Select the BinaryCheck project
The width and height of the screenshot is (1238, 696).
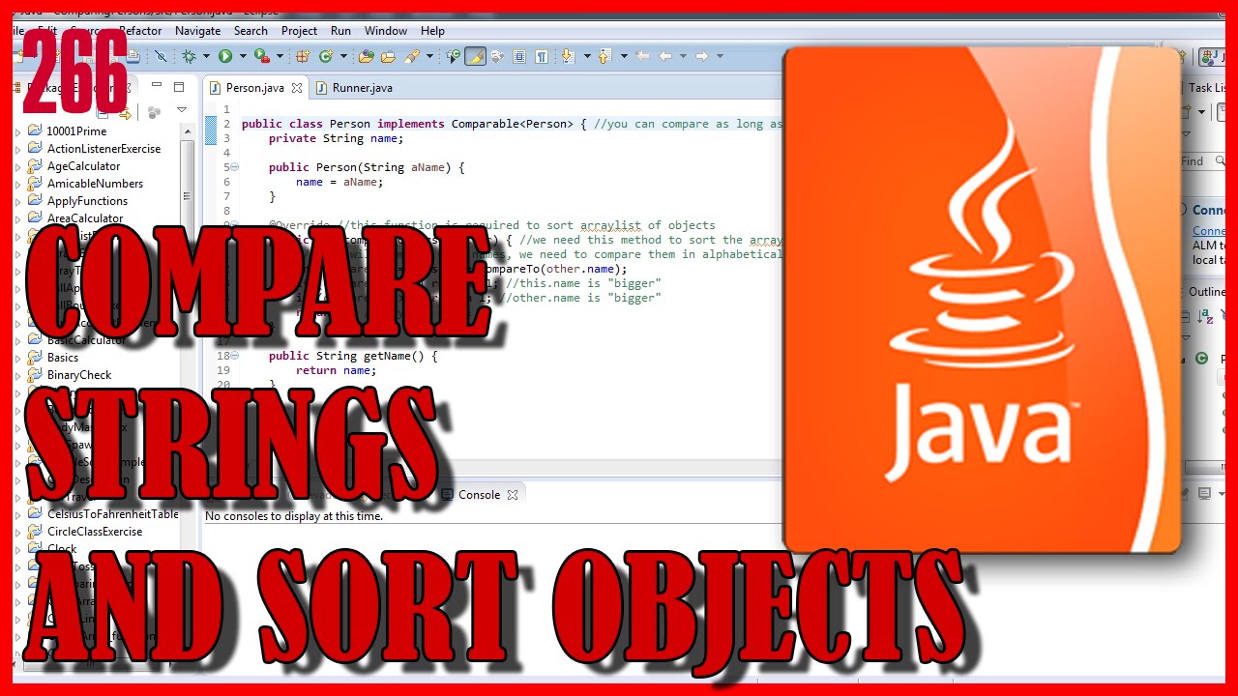tap(79, 375)
